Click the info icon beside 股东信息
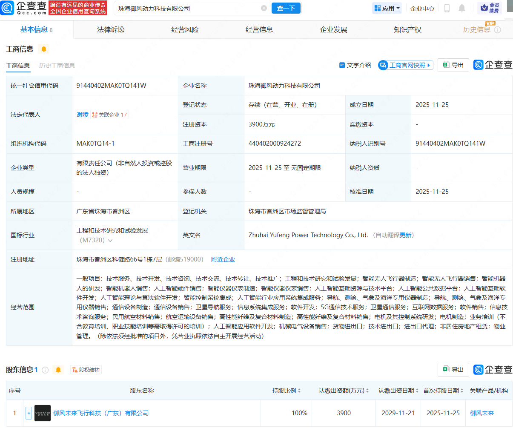The image size is (513, 428). [45, 370]
